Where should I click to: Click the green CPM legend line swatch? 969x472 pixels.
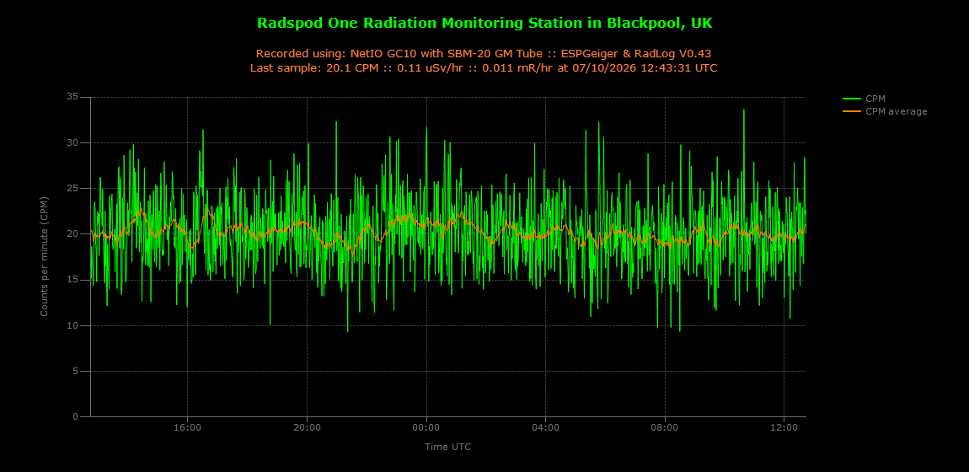tap(852, 99)
